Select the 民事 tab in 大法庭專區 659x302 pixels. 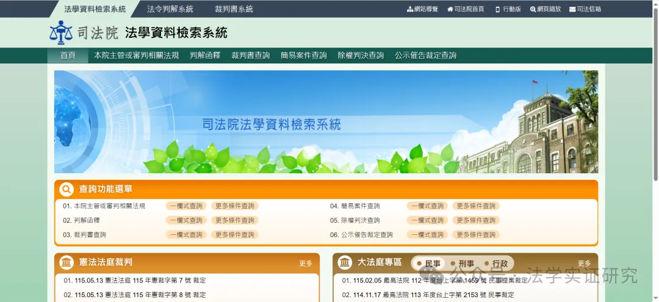coord(428,264)
